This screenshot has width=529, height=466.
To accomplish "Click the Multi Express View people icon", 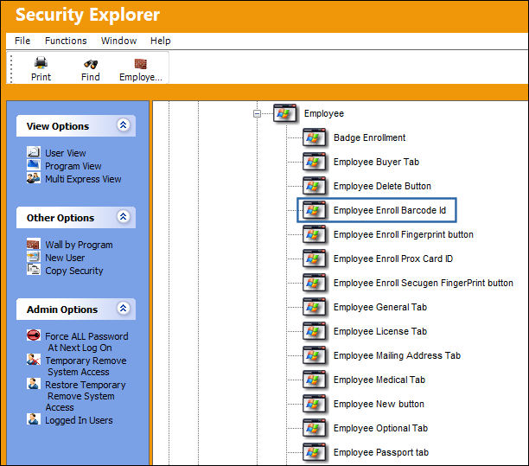I will coord(34,178).
